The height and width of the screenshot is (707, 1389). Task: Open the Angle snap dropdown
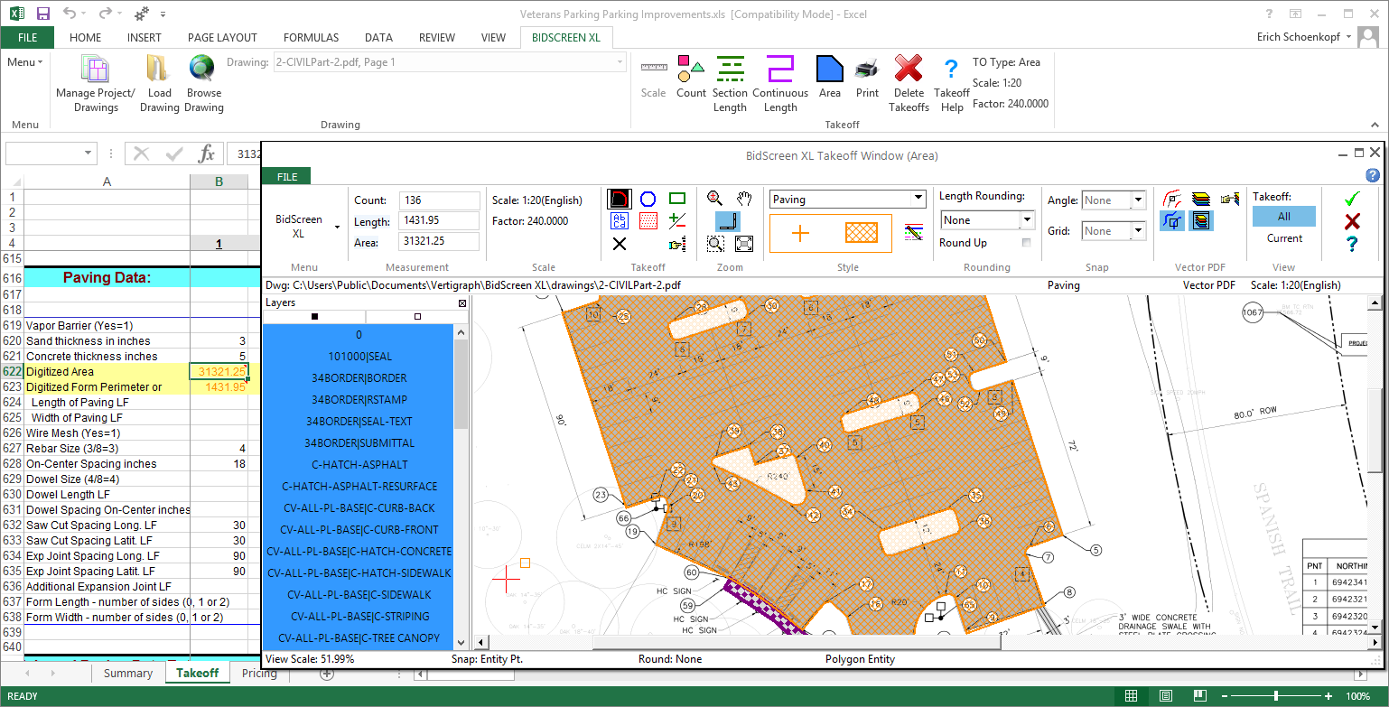tap(1137, 200)
